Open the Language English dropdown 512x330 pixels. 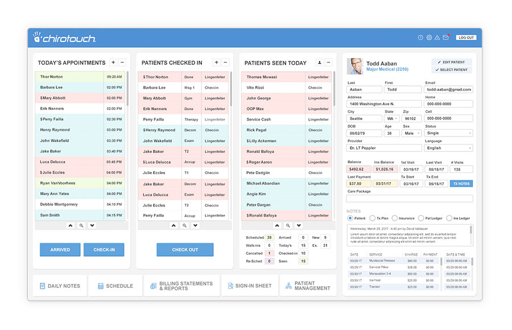[x=448, y=148]
